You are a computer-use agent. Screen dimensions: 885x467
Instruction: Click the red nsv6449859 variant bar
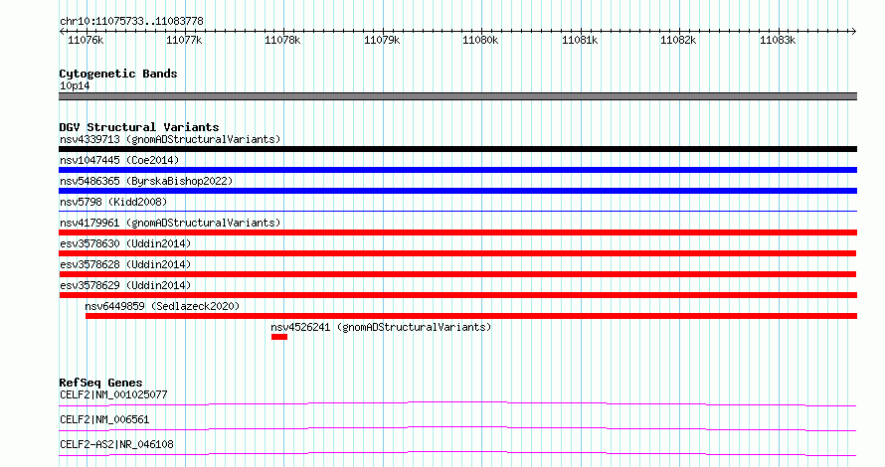[x=471, y=316]
